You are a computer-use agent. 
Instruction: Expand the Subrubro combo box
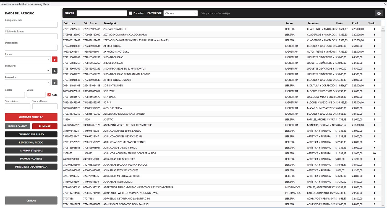point(28,71)
